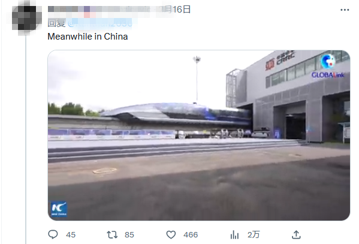Click the GLOBALink watermark in video
This screenshot has height=244, width=359.
click(328, 66)
